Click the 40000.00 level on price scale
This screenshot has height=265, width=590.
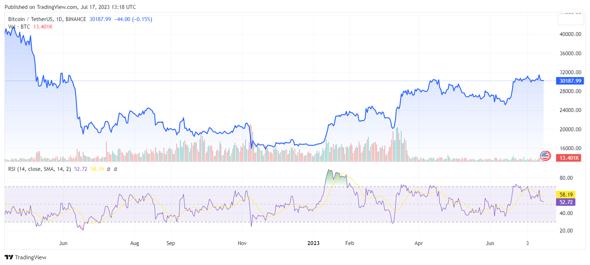570,34
